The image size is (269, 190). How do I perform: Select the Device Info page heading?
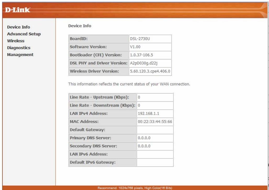point(80,26)
